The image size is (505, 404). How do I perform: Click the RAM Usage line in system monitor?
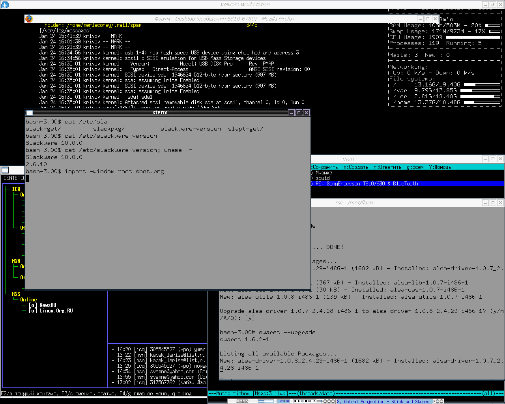click(x=445, y=25)
